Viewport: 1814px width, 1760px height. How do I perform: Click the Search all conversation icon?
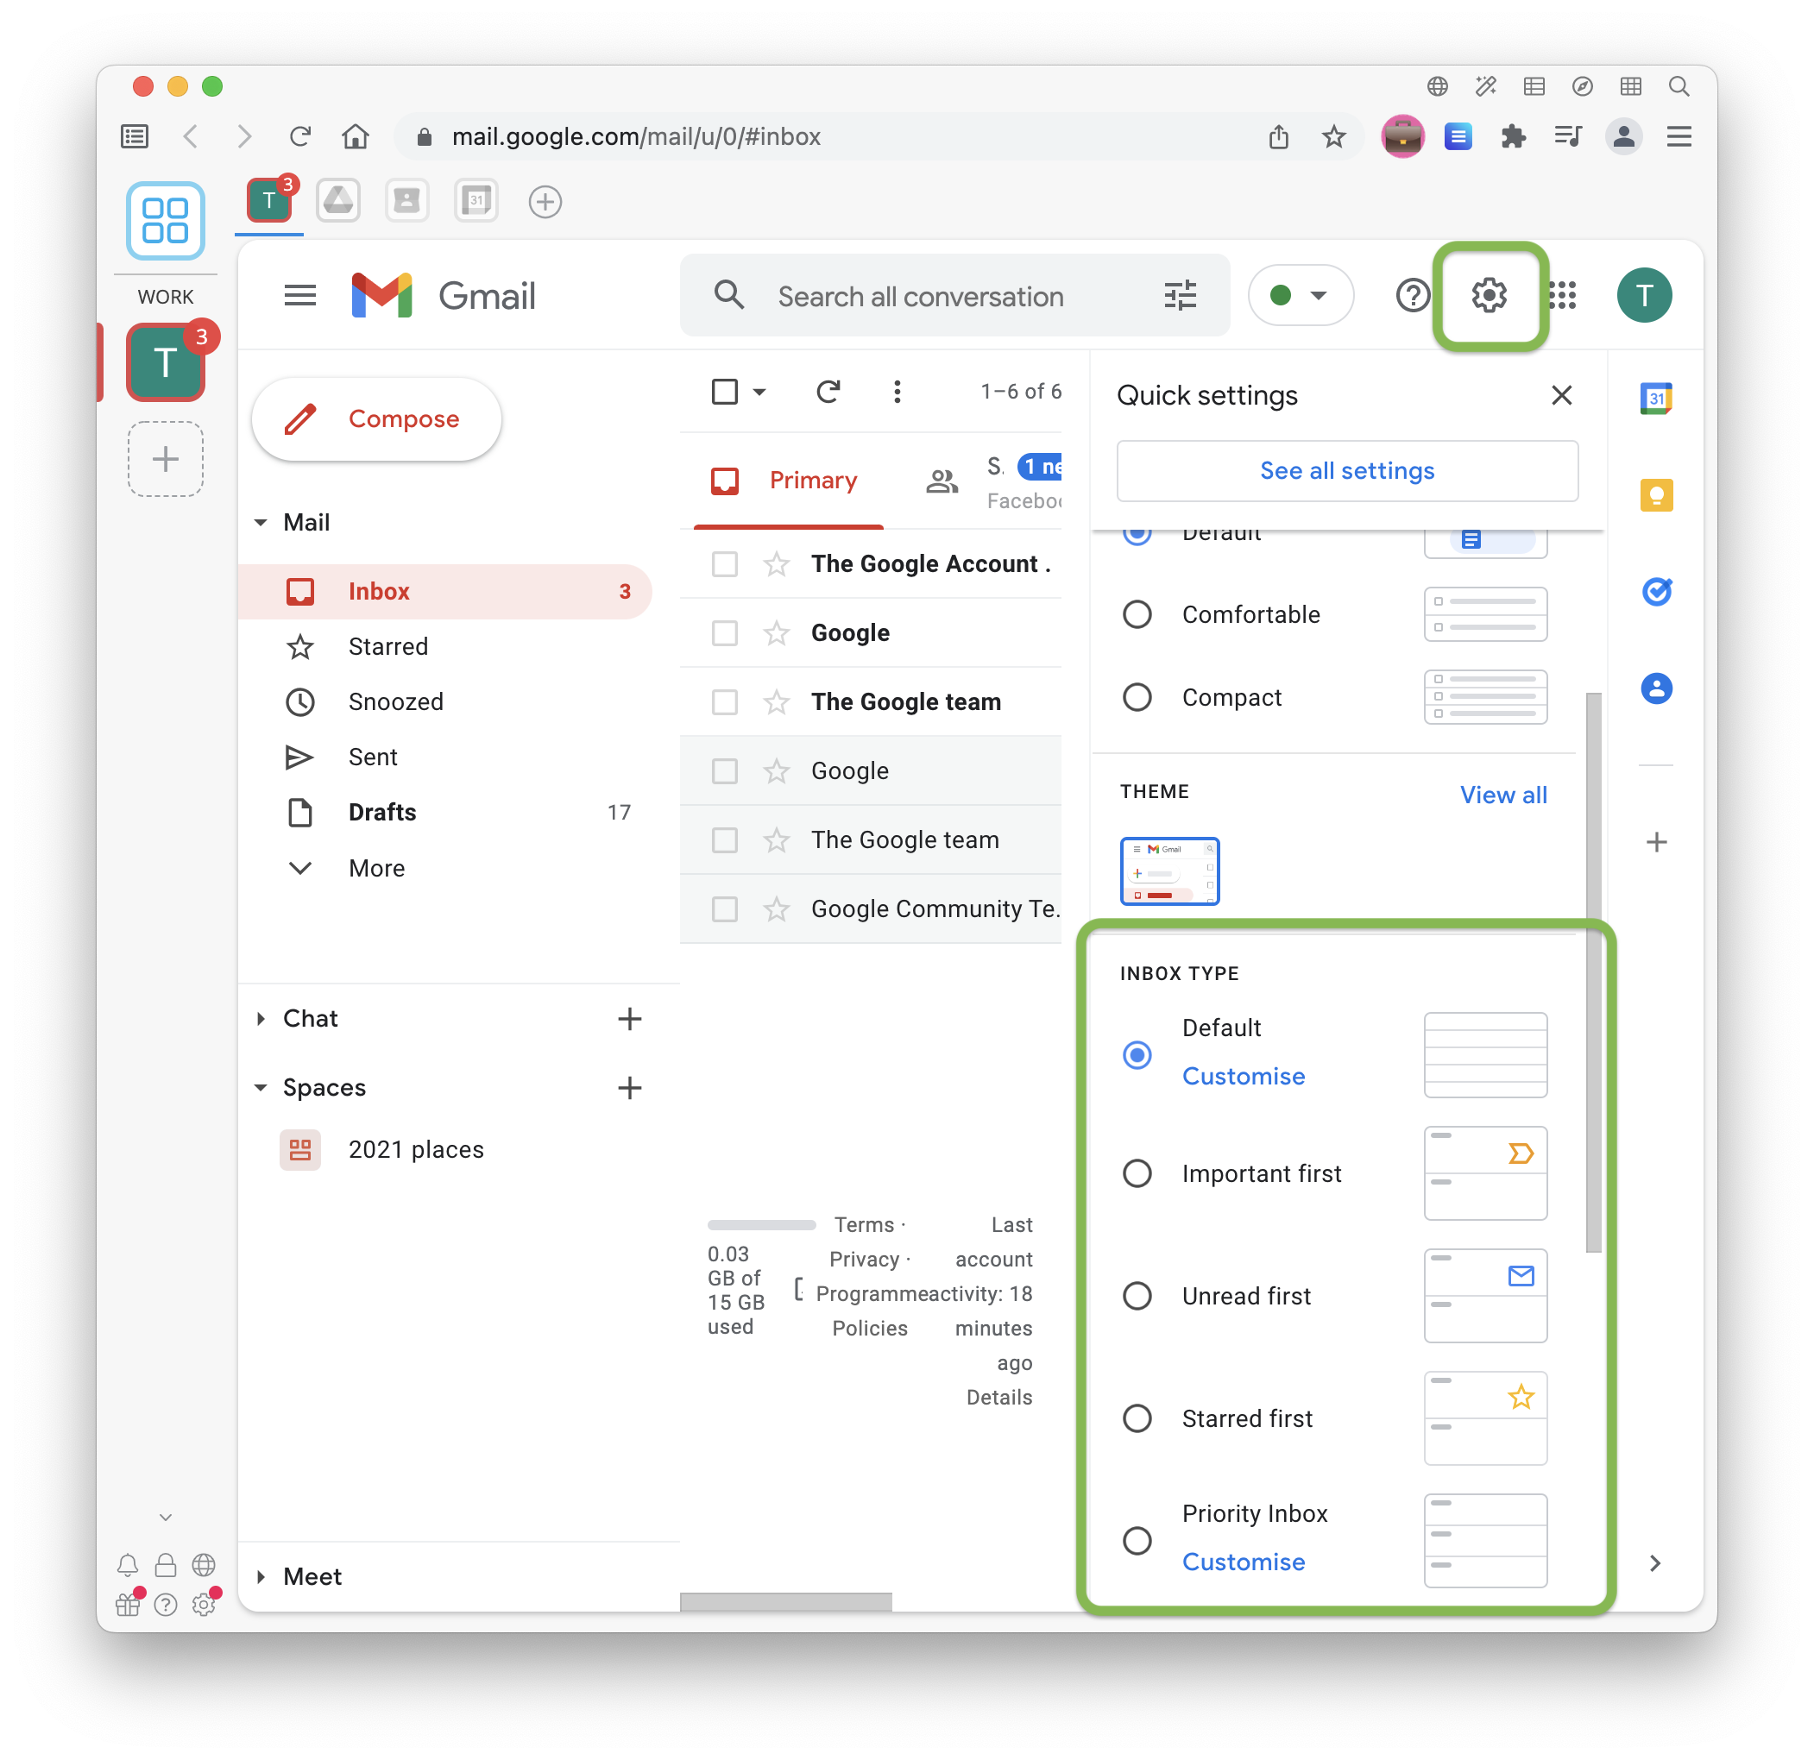pos(730,295)
